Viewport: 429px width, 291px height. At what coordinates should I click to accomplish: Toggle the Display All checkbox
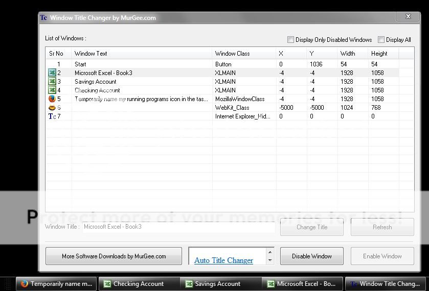coord(381,40)
